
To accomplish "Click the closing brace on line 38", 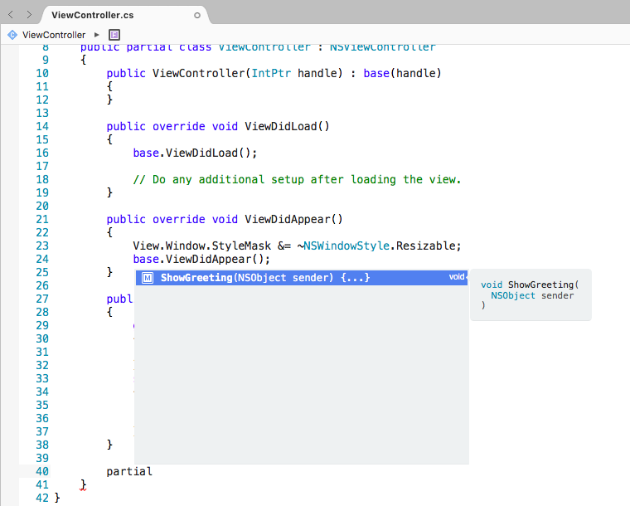I will coord(109,445).
